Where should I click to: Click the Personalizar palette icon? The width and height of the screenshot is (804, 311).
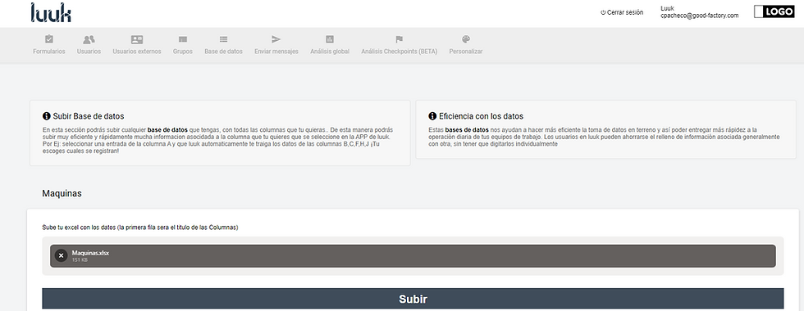coord(466,39)
